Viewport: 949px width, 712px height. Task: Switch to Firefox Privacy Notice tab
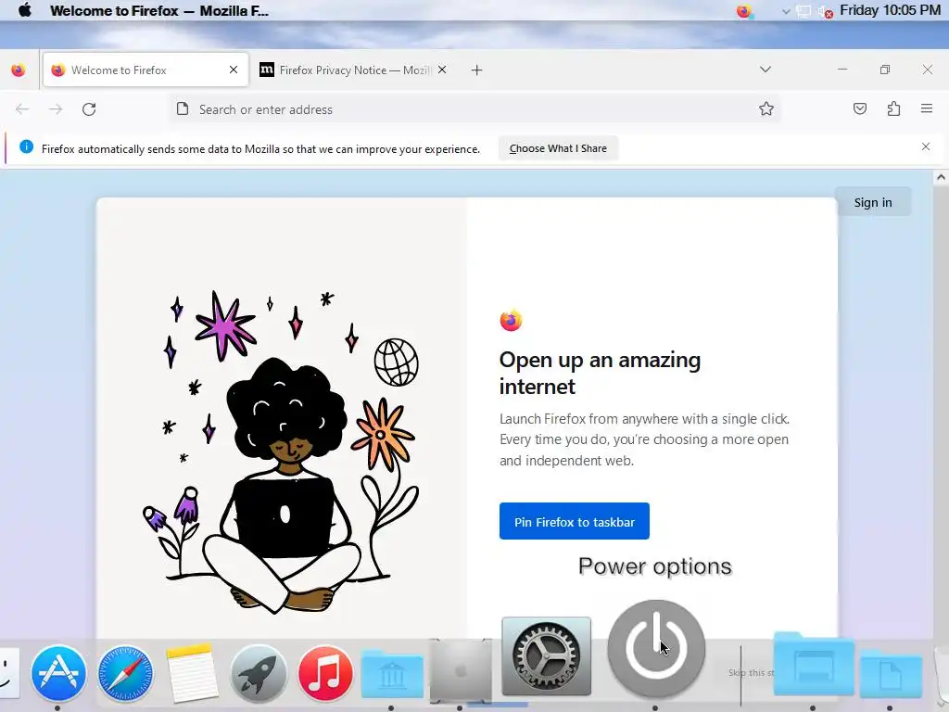click(x=354, y=70)
